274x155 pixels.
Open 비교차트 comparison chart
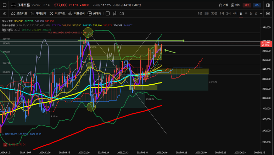[x=57, y=13]
